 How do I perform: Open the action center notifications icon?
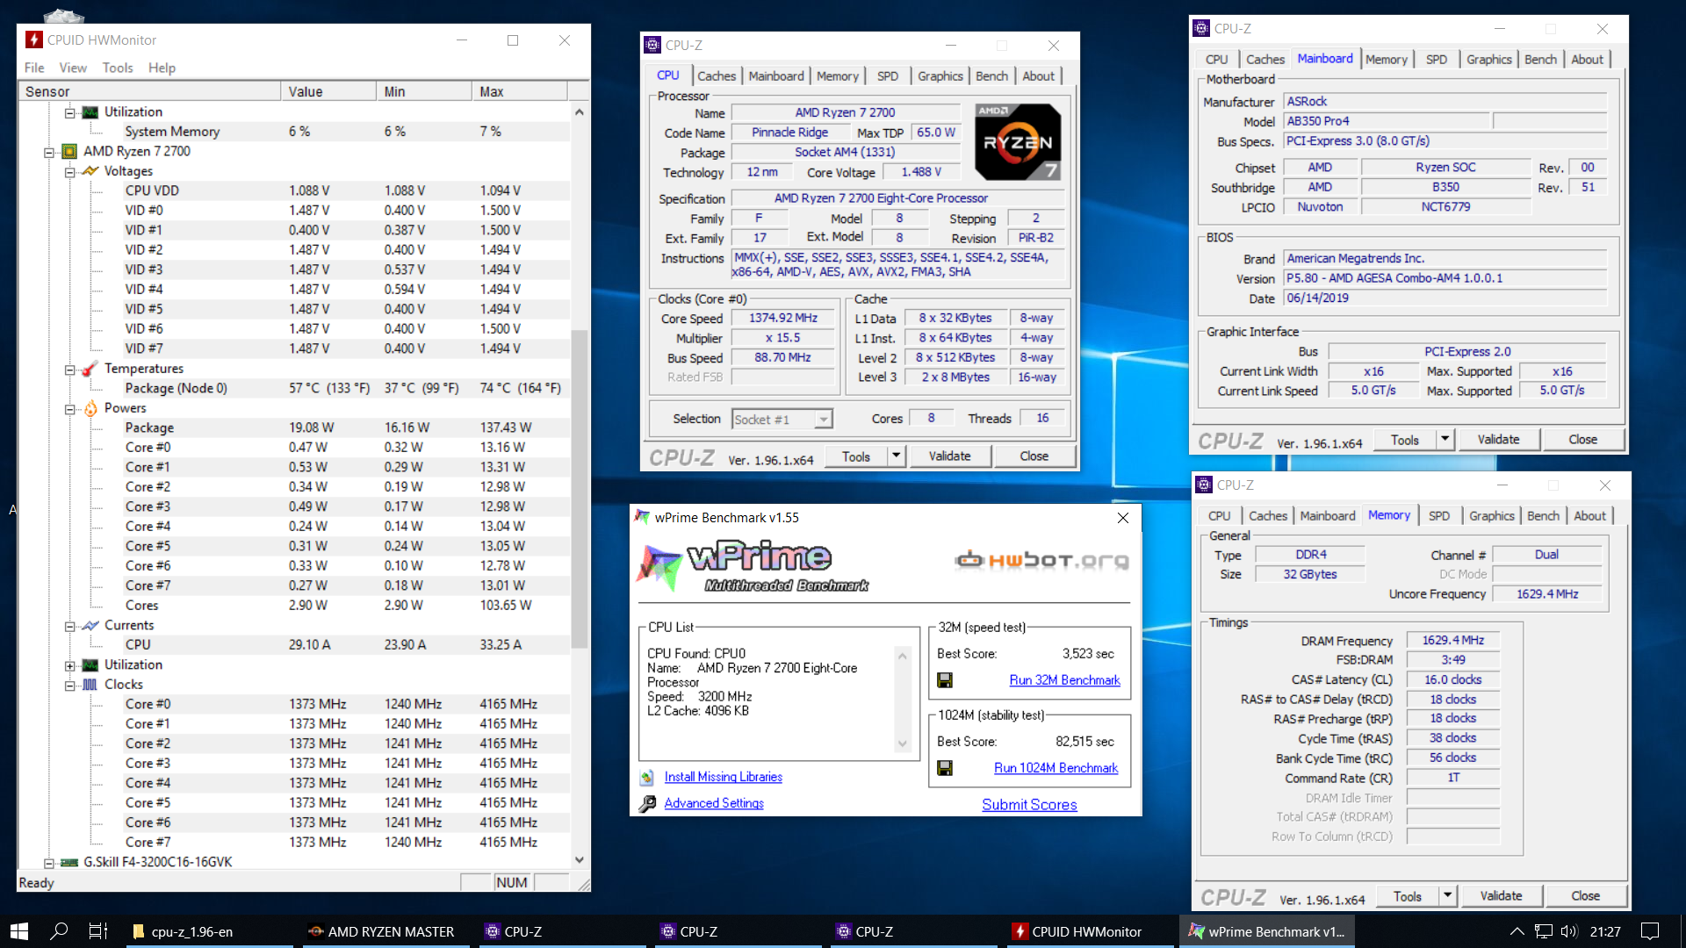pyautogui.click(x=1650, y=931)
